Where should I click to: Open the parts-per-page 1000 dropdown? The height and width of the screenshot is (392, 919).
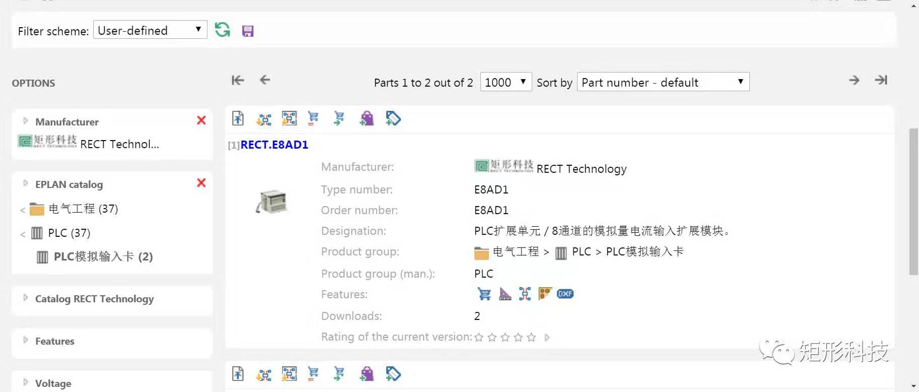[506, 82]
